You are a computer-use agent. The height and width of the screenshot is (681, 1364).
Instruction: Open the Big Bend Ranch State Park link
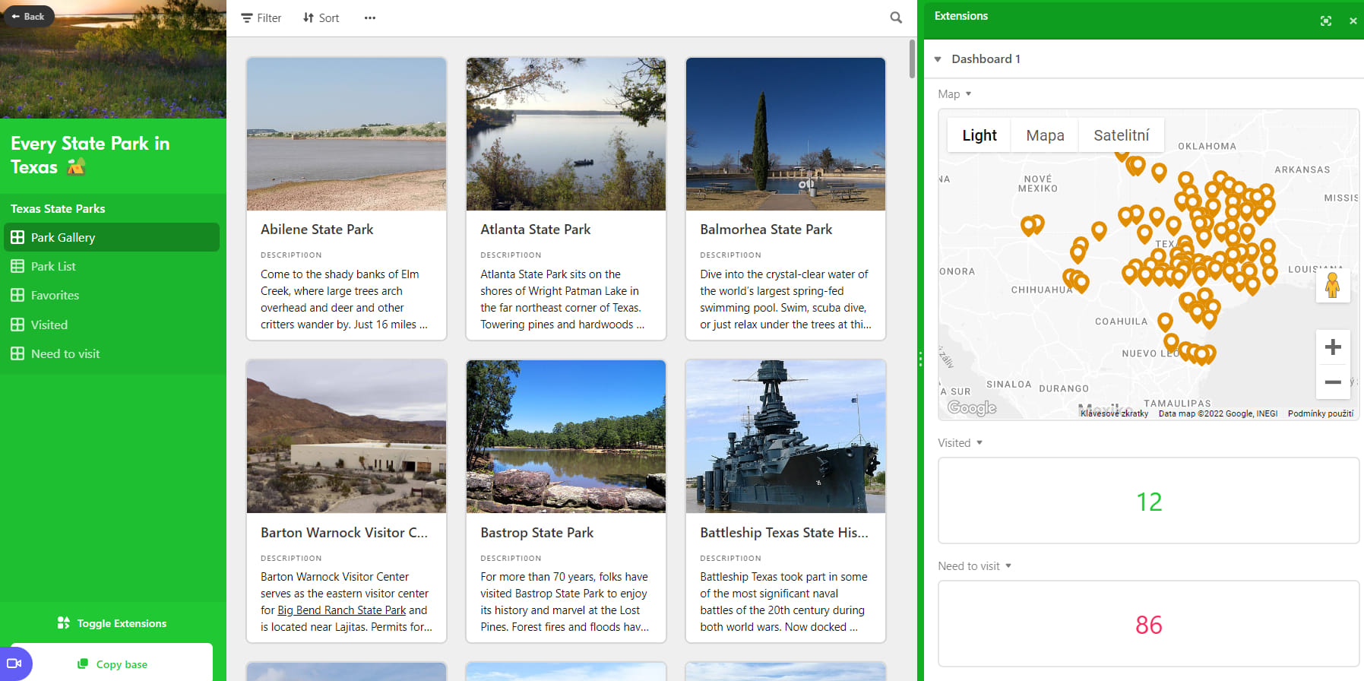(x=342, y=610)
